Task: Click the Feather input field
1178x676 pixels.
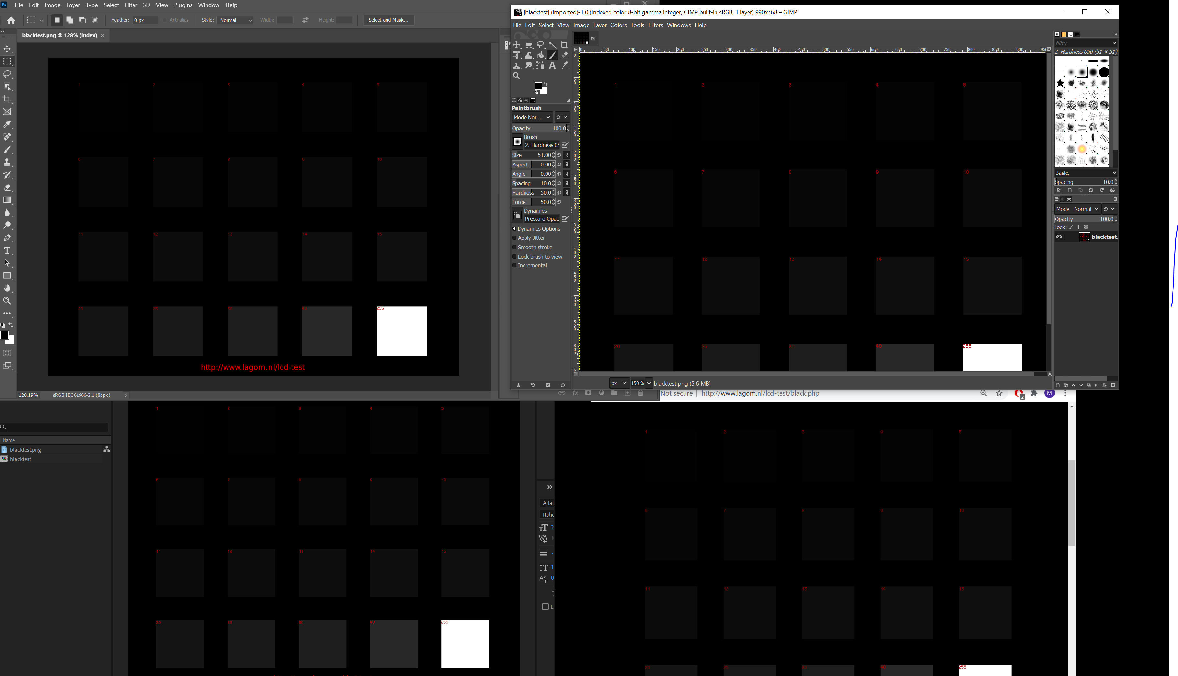Action: tap(145, 20)
